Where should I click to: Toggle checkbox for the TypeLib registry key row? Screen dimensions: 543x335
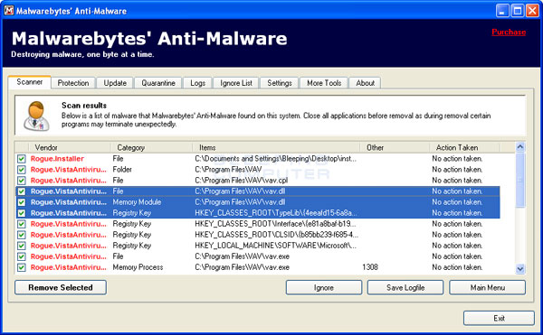(22, 213)
